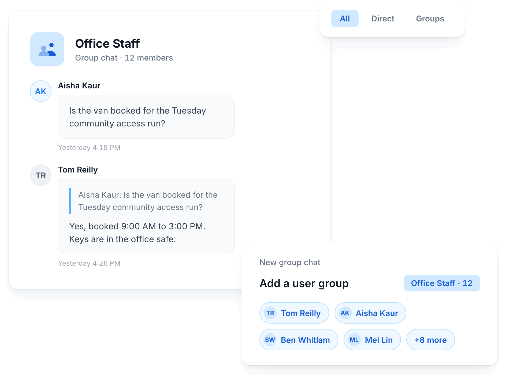The width and height of the screenshot is (506, 375).
Task: Click the 'Yesterday 4:26 PM' timestamp
Action: pyautogui.click(x=89, y=263)
